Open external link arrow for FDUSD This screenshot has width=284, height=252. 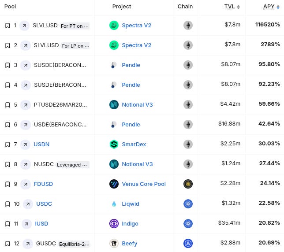click(26, 184)
